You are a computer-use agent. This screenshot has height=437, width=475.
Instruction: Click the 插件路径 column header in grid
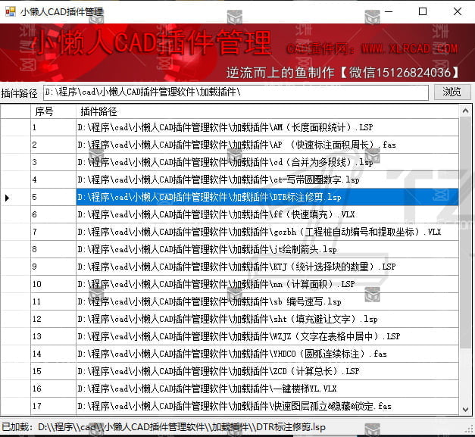[x=267, y=111]
